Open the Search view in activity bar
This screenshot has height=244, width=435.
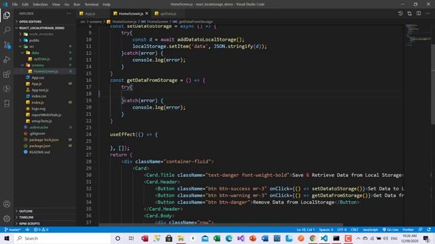7,30
